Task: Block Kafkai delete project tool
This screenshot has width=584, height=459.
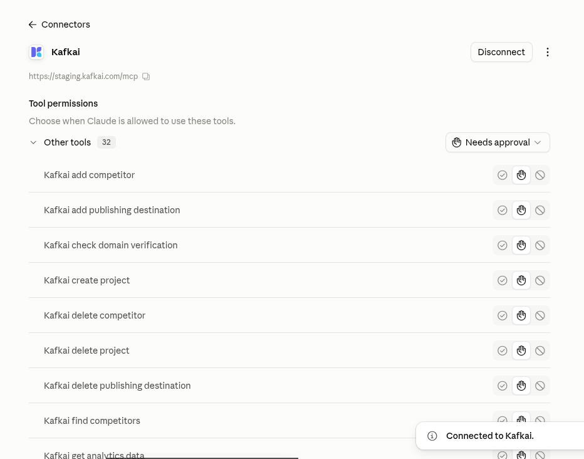Action: (540, 351)
